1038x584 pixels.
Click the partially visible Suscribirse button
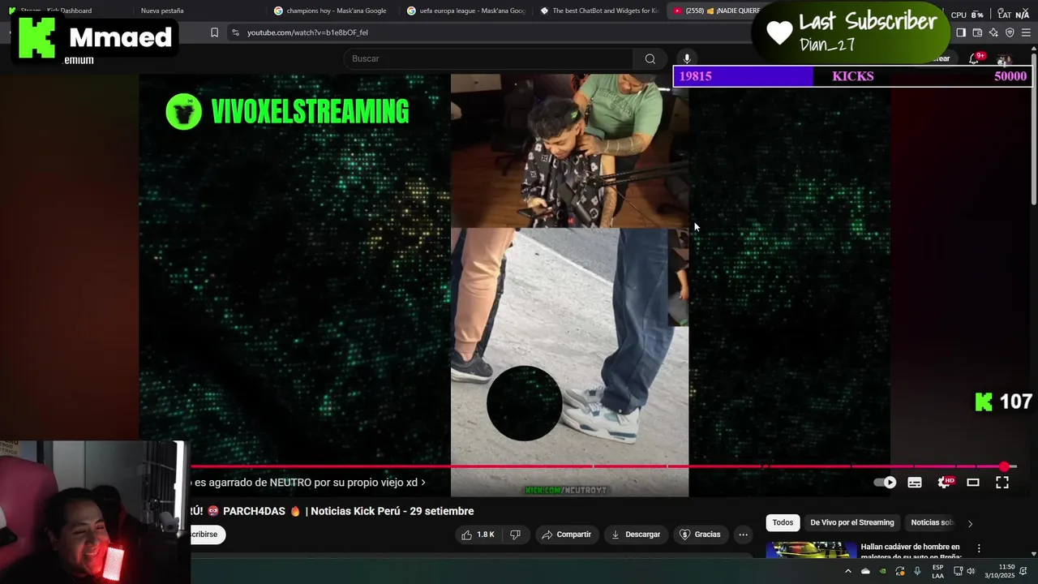[208, 535]
